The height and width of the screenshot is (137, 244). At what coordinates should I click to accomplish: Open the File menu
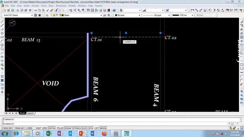point(7,6)
